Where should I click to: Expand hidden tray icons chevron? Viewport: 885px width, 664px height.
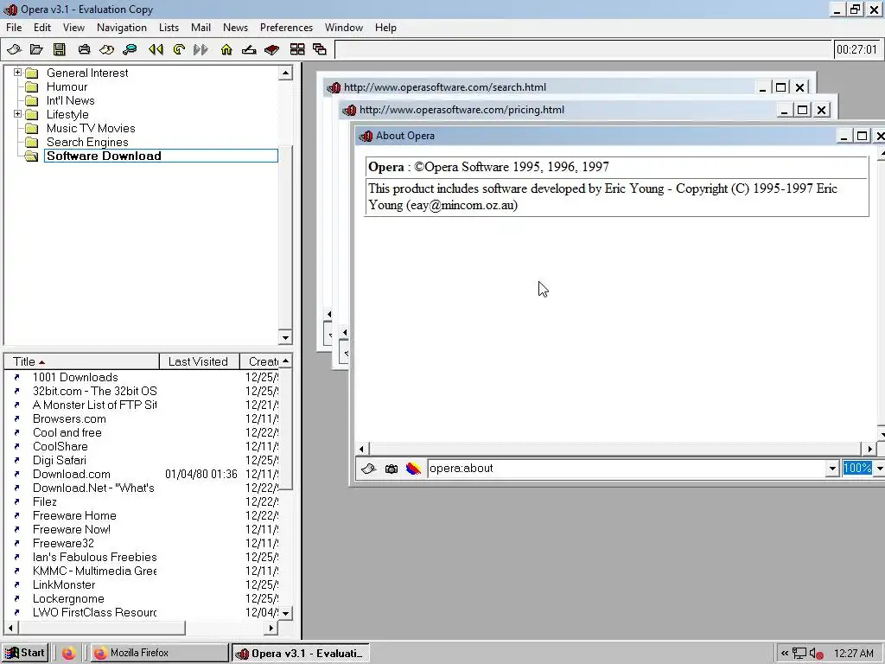pyautogui.click(x=785, y=654)
